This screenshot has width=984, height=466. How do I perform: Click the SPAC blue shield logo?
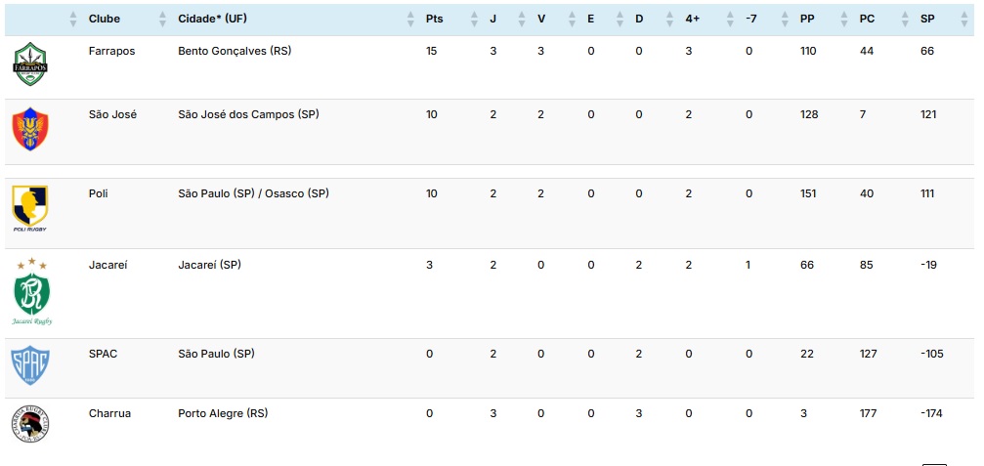tap(30, 365)
